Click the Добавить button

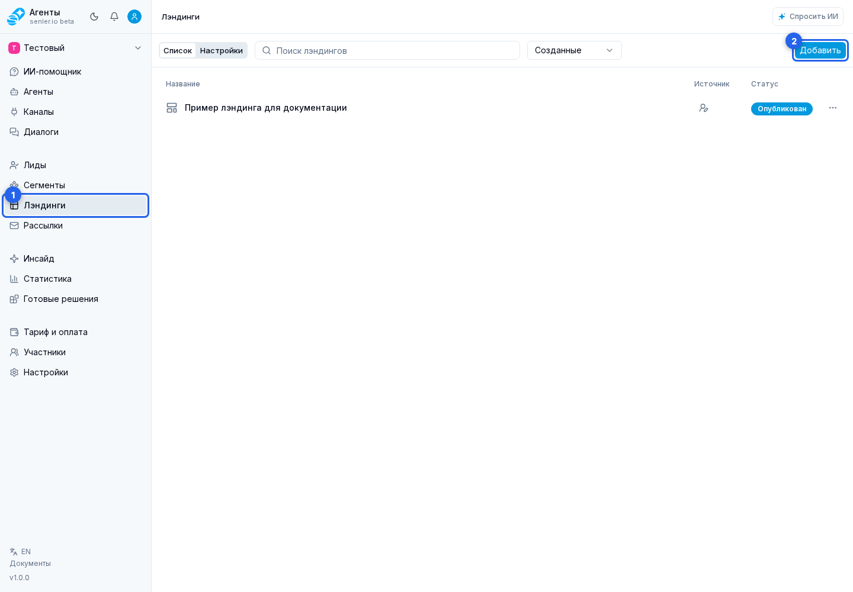[820, 50]
